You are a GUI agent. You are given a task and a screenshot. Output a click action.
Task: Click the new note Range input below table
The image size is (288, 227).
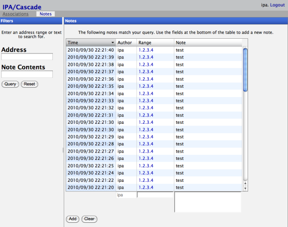click(x=155, y=195)
